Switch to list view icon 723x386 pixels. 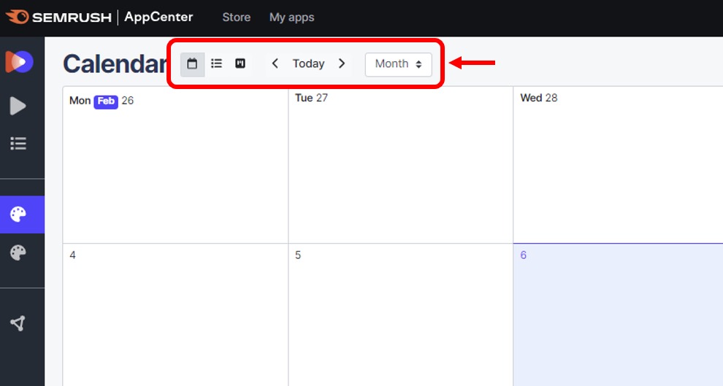tap(217, 64)
